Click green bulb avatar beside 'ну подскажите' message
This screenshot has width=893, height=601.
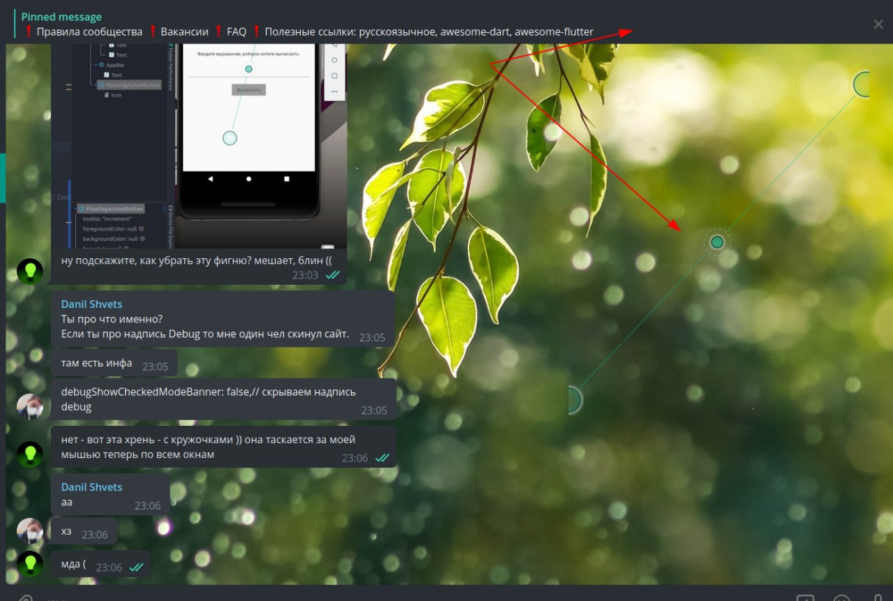[30, 271]
